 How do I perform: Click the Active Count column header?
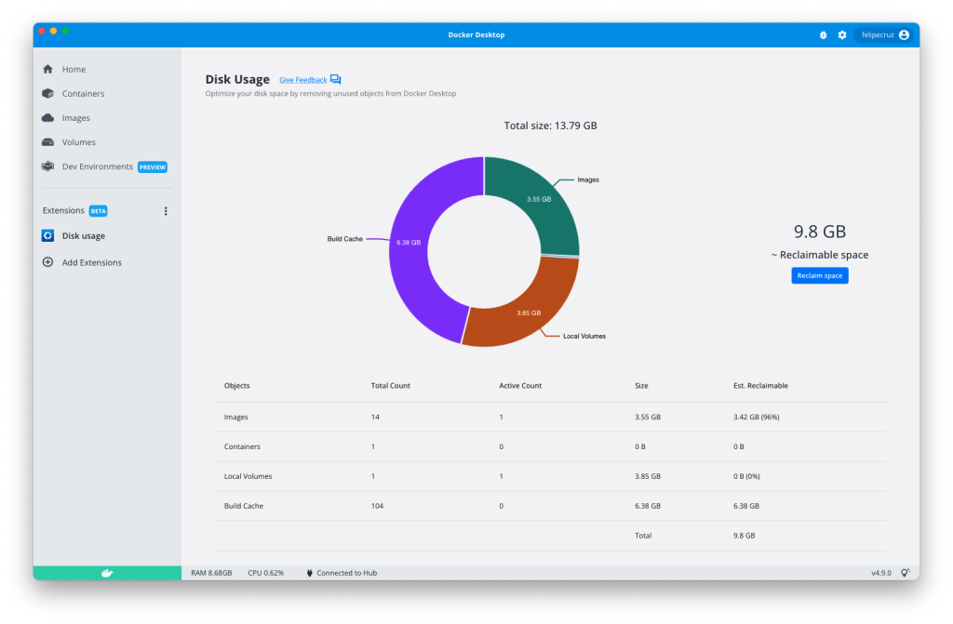pos(520,386)
